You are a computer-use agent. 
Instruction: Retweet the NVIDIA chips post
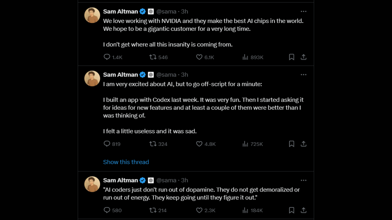tap(153, 57)
